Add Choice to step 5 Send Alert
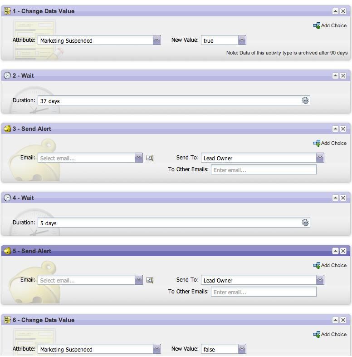The height and width of the screenshot is (357, 352). (330, 266)
